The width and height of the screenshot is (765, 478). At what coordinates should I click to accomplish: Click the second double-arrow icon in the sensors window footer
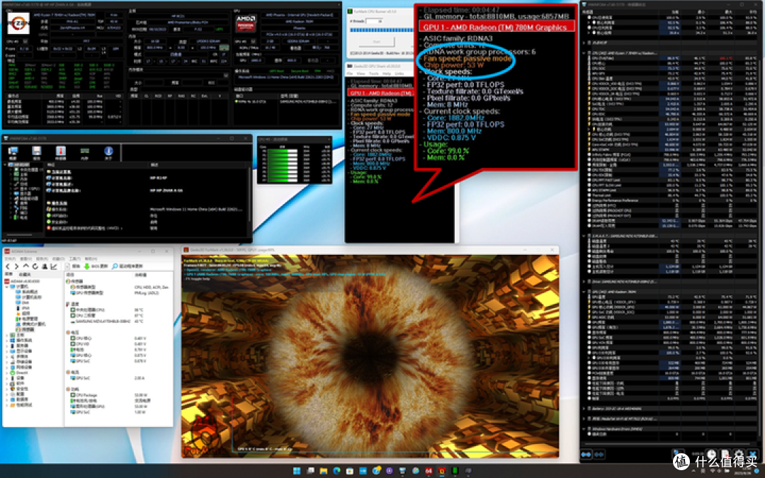[599, 455]
